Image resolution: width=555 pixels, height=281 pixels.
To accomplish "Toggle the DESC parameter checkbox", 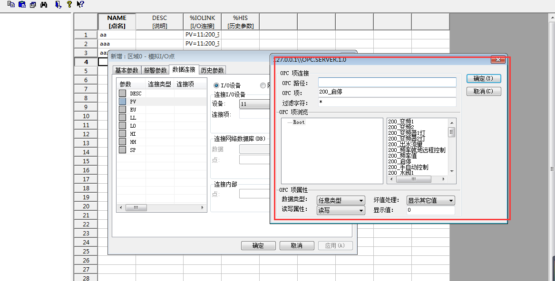I will pyautogui.click(x=123, y=94).
